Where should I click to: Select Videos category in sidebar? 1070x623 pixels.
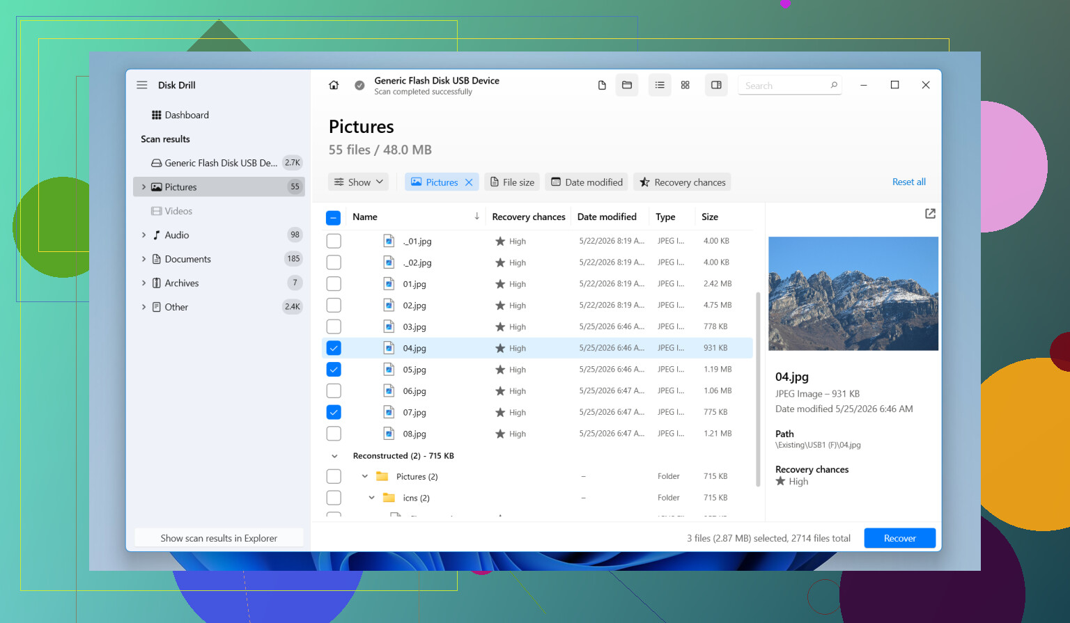tap(219, 211)
